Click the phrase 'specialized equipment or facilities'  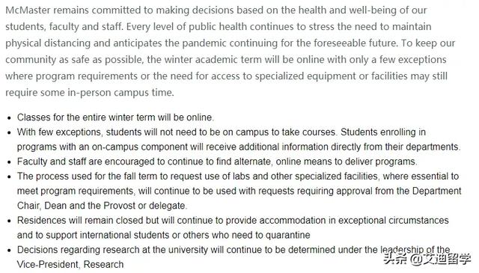click(331, 76)
